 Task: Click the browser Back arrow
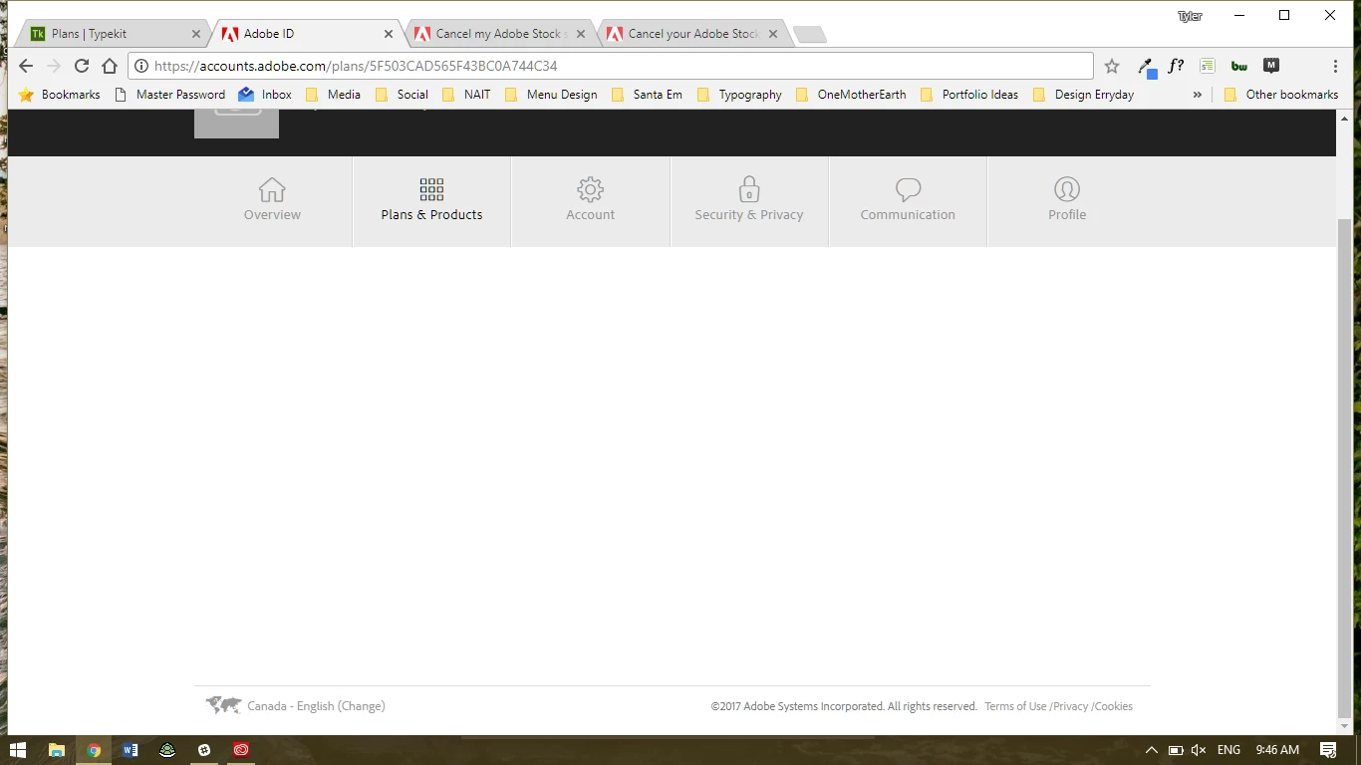tap(26, 66)
